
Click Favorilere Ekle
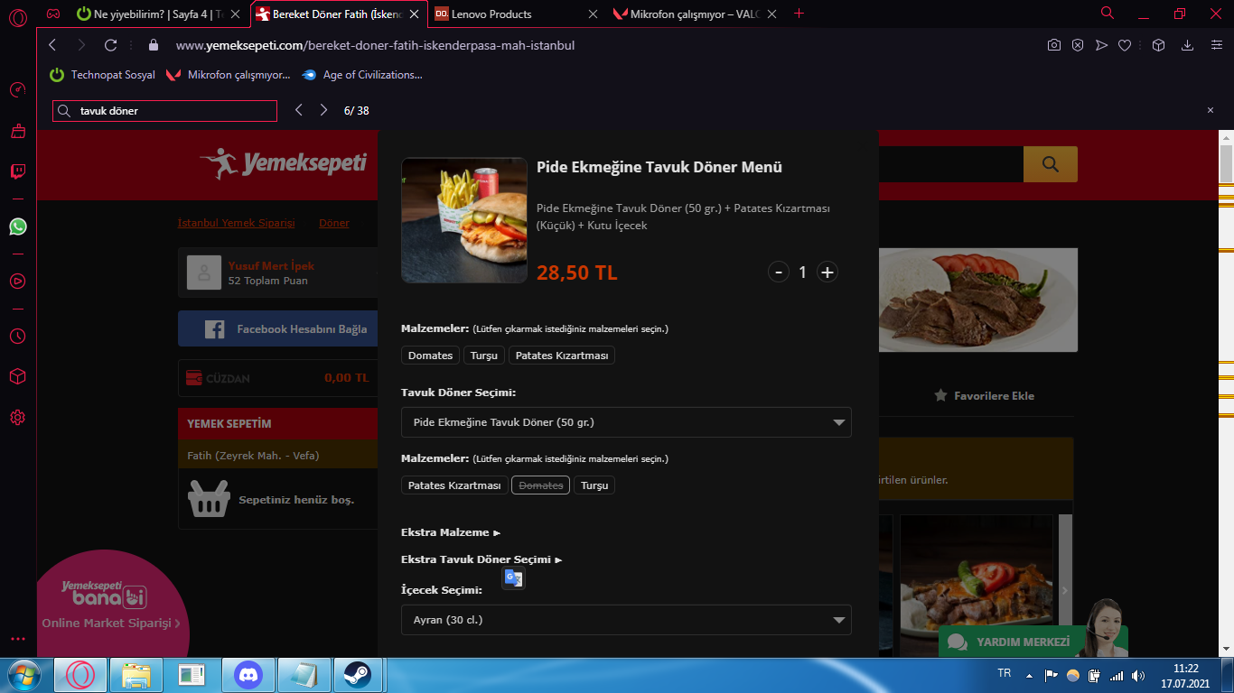(985, 395)
